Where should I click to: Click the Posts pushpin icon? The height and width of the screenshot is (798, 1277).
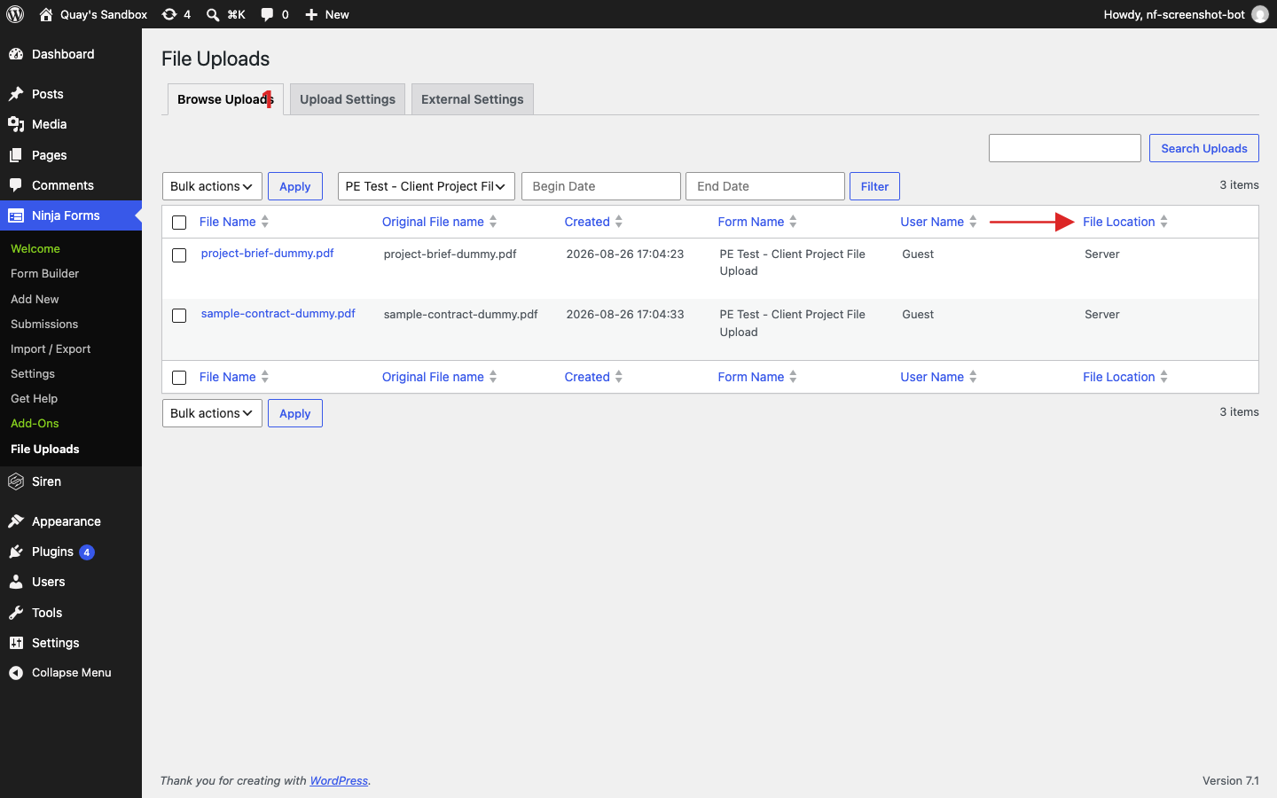point(16,94)
